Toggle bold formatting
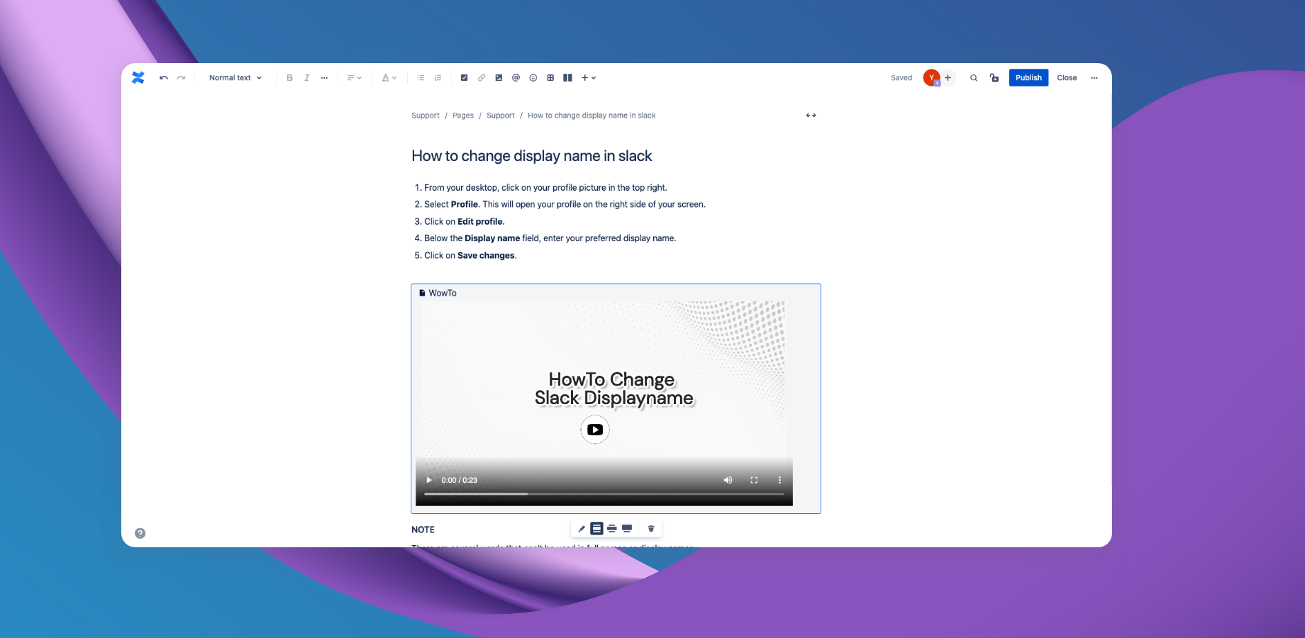This screenshot has height=638, width=1305. [x=289, y=78]
